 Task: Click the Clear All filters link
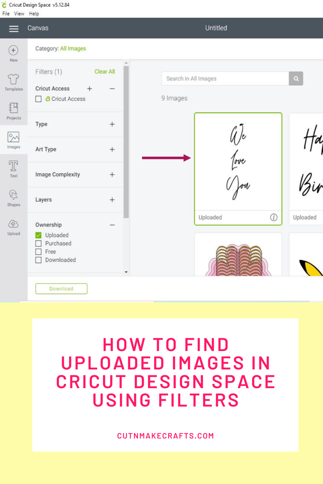[x=104, y=71]
